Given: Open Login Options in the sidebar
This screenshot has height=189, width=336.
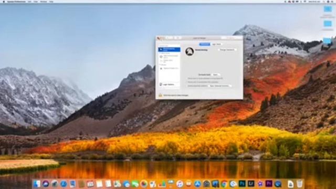Looking at the screenshot, I should pyautogui.click(x=169, y=85).
